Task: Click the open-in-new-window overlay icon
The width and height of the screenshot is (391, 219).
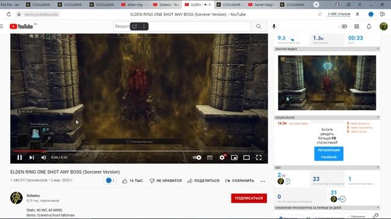Action: [x=134, y=26]
